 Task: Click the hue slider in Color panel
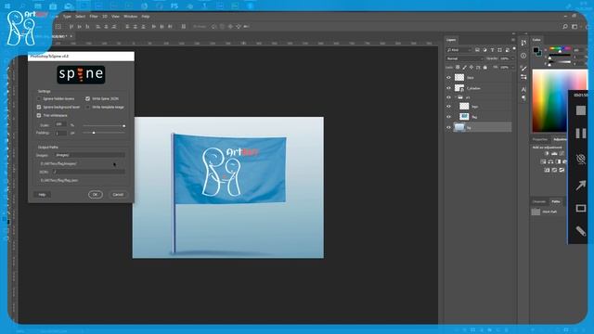(560, 49)
